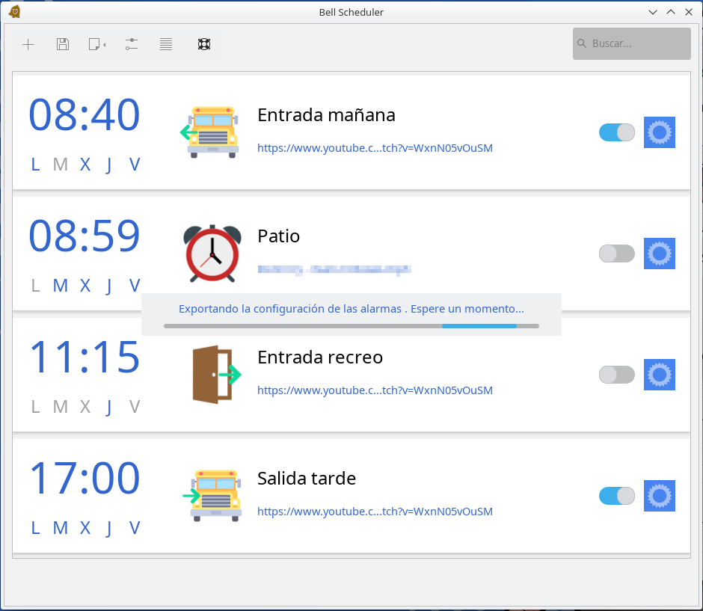Click the 08:40 time of Entrada mañana
Image resolution: width=703 pixels, height=611 pixels.
coord(84,115)
